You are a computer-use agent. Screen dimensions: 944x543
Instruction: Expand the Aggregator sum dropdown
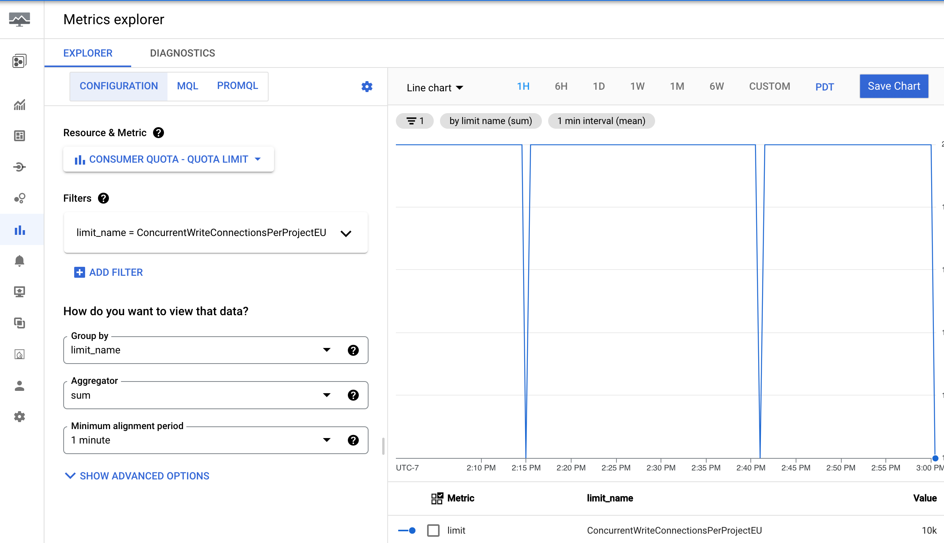[x=326, y=395]
